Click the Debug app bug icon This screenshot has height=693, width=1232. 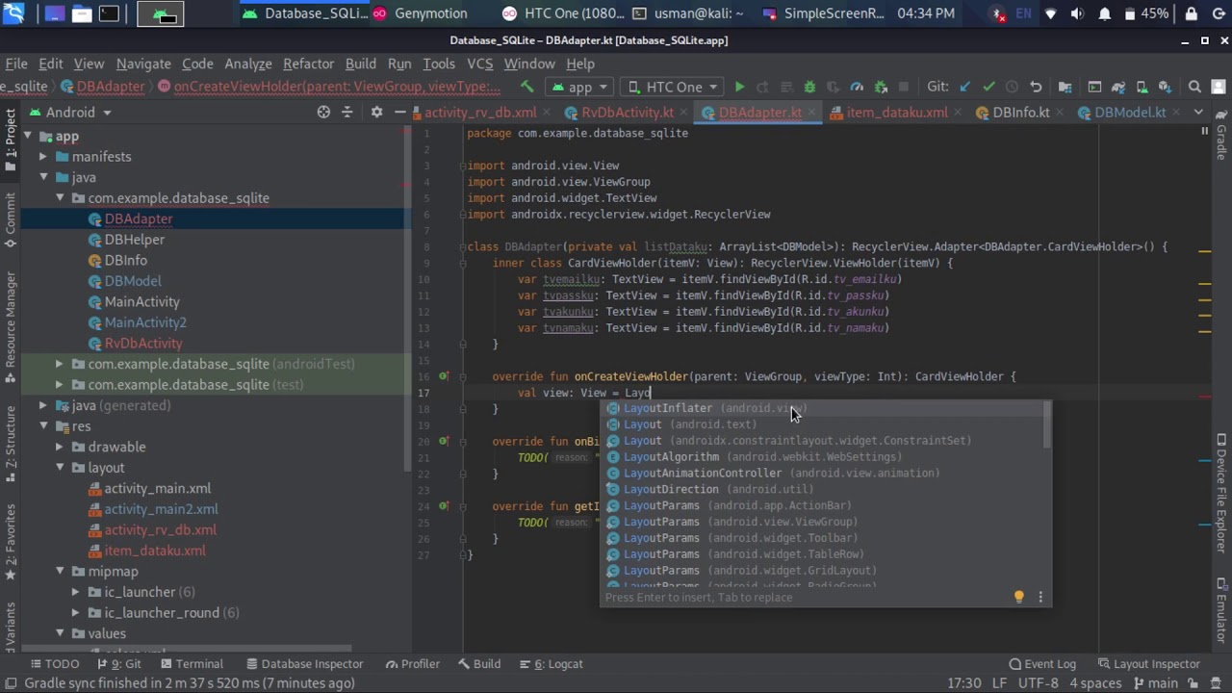[x=809, y=87]
